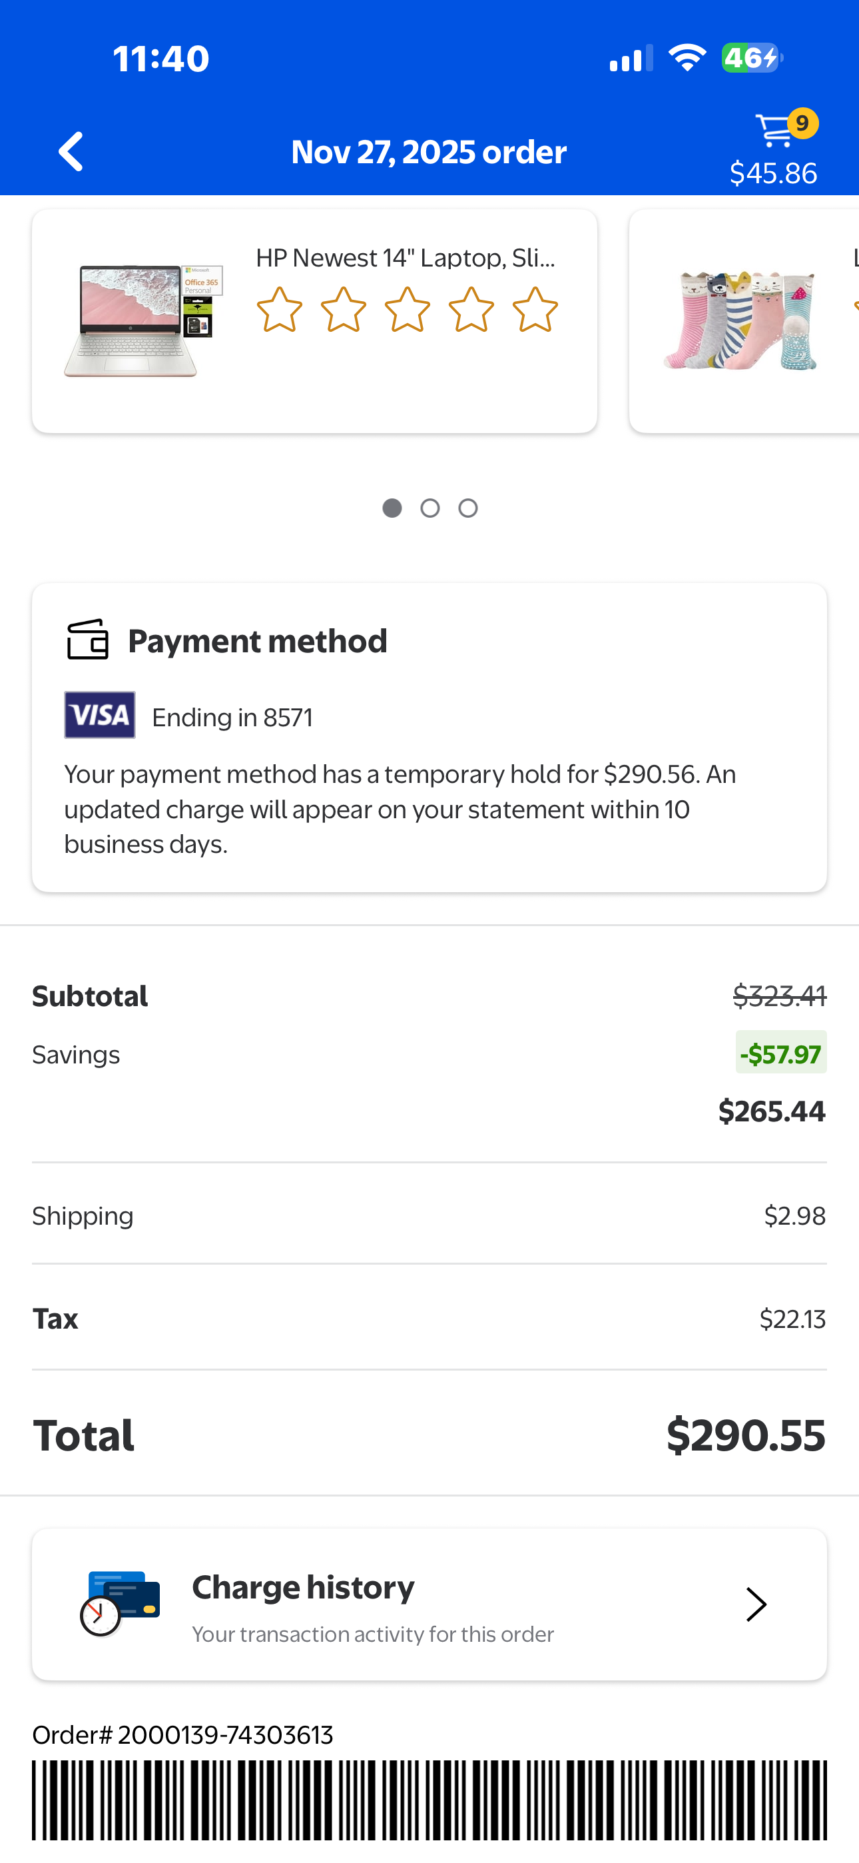Viewport: 859px width, 1863px height.
Task: Open the shopping cart icon
Action: 775,130
